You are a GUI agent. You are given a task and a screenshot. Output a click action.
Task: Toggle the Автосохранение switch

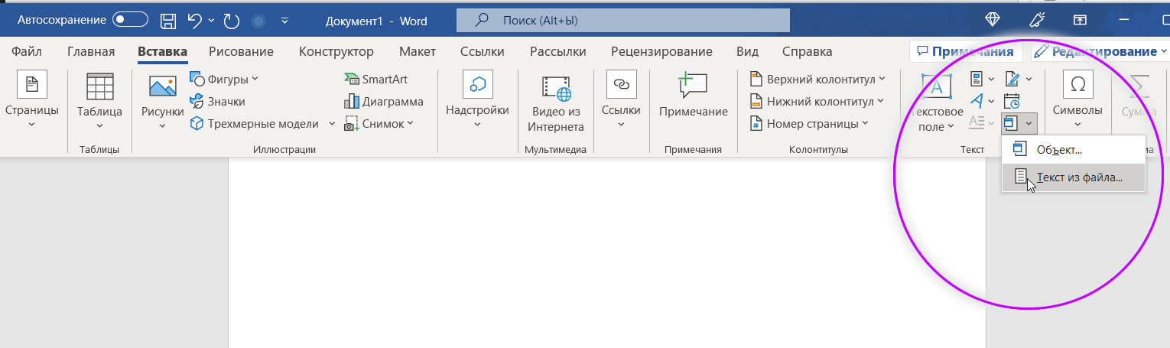pyautogui.click(x=130, y=21)
